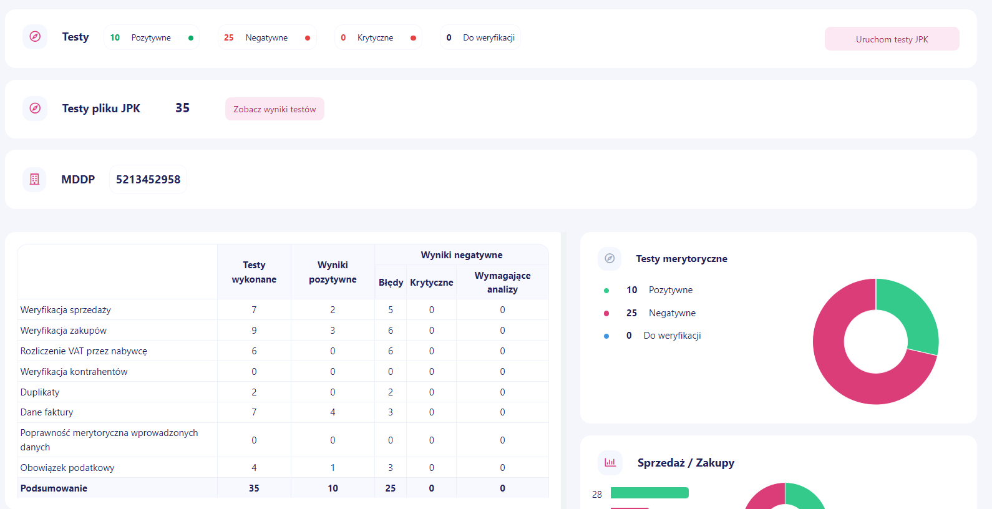Click the Wyniki pozytywne column header

coord(333,272)
